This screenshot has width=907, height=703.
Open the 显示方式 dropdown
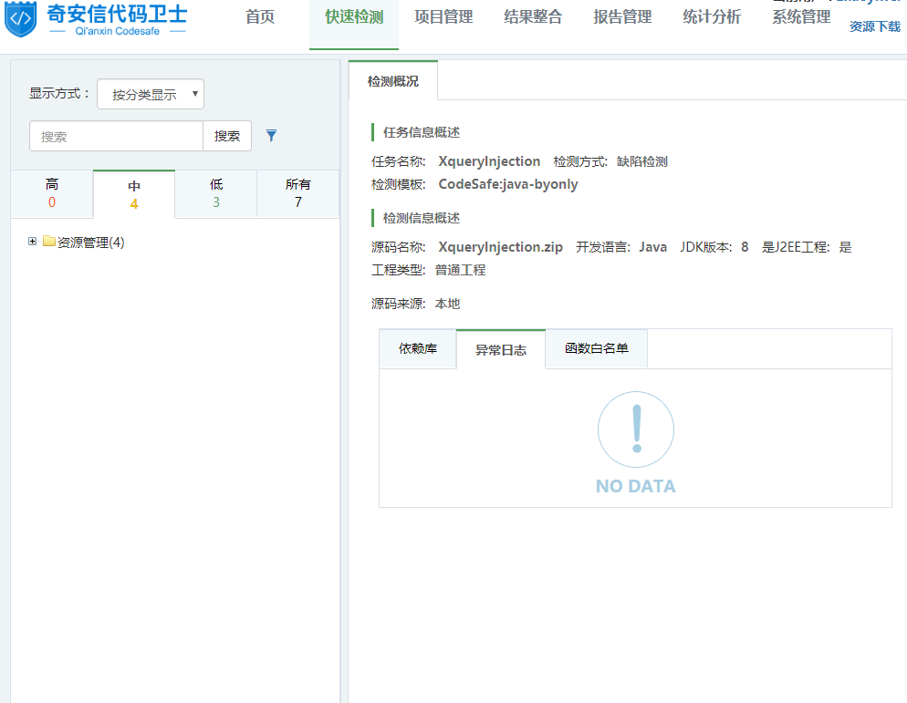pos(151,94)
